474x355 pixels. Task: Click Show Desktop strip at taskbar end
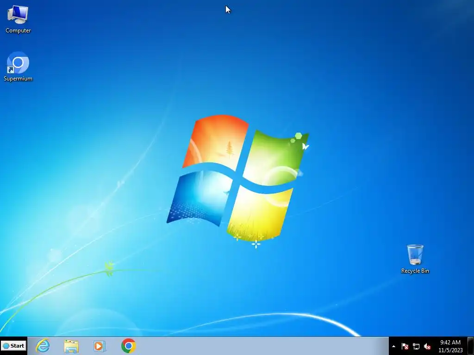(x=471, y=346)
